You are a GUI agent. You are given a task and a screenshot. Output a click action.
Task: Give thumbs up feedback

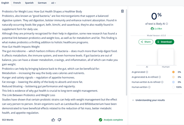[53, 120]
